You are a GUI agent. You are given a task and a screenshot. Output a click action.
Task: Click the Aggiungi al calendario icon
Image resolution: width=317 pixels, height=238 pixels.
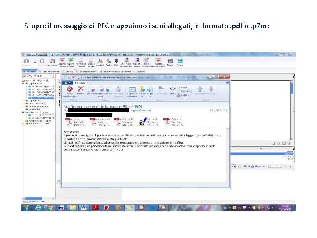click(x=132, y=89)
